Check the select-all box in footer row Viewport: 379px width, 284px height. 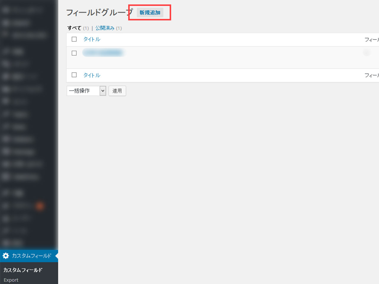74,75
